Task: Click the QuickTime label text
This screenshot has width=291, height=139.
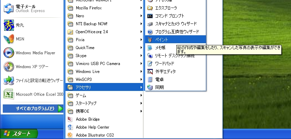Action: 85,48
